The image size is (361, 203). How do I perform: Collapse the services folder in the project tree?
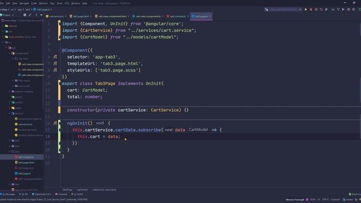[x=10, y=113]
